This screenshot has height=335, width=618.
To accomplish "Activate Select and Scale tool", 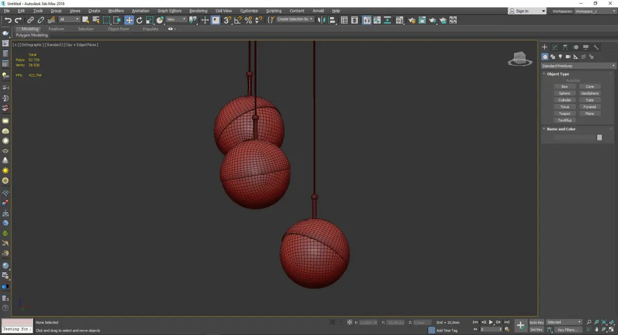I will (149, 20).
